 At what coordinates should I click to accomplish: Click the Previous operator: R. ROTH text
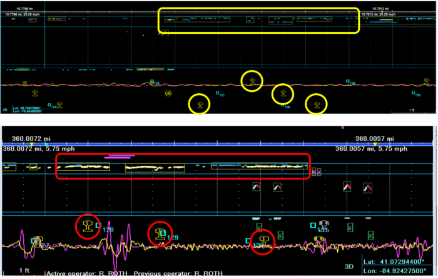(x=178, y=273)
